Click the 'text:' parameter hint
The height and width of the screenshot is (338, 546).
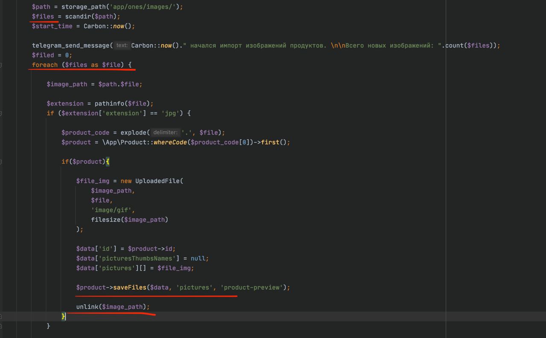tap(122, 46)
